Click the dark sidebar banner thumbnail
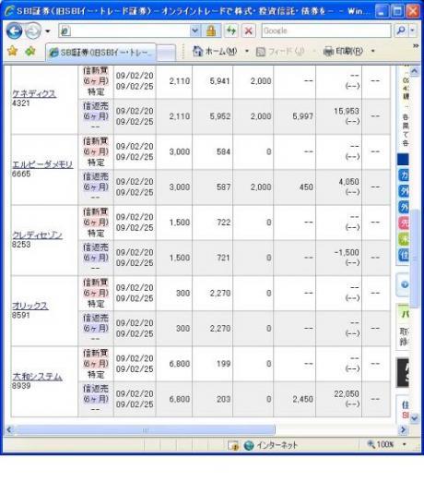424x494 pixels. tap(403, 373)
